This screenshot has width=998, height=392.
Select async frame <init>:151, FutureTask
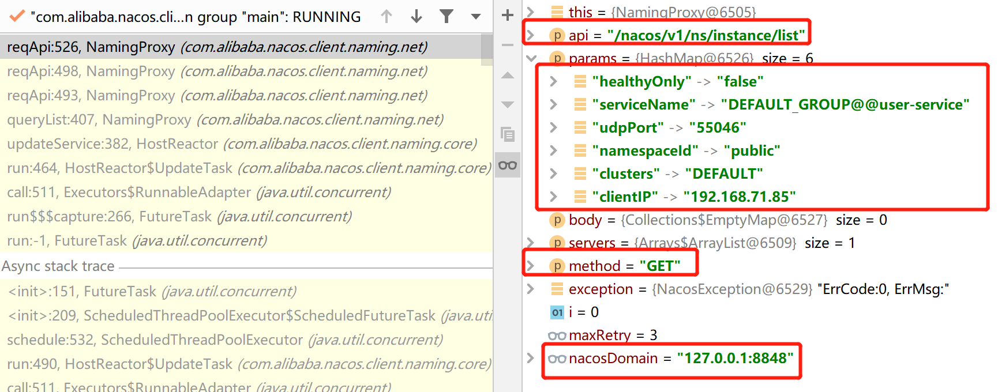[x=246, y=291]
